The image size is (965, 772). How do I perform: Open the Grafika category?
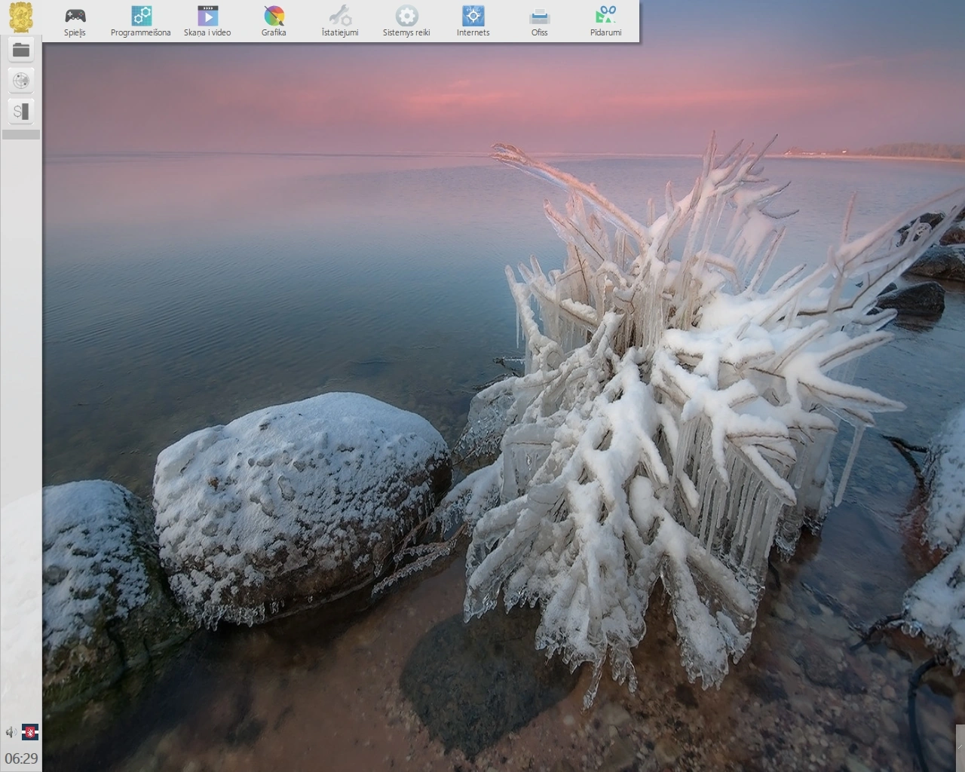[274, 21]
